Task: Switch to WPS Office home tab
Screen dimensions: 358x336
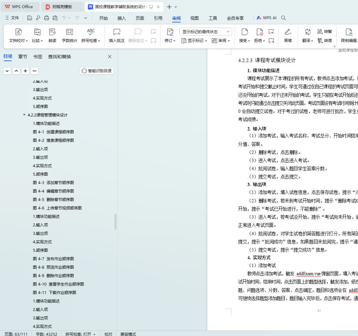Action: click(20, 7)
